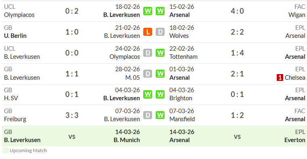Click the W badge for H. SV vs Leverkusen
Screen dimensions: 307x159
(x=148, y=94)
